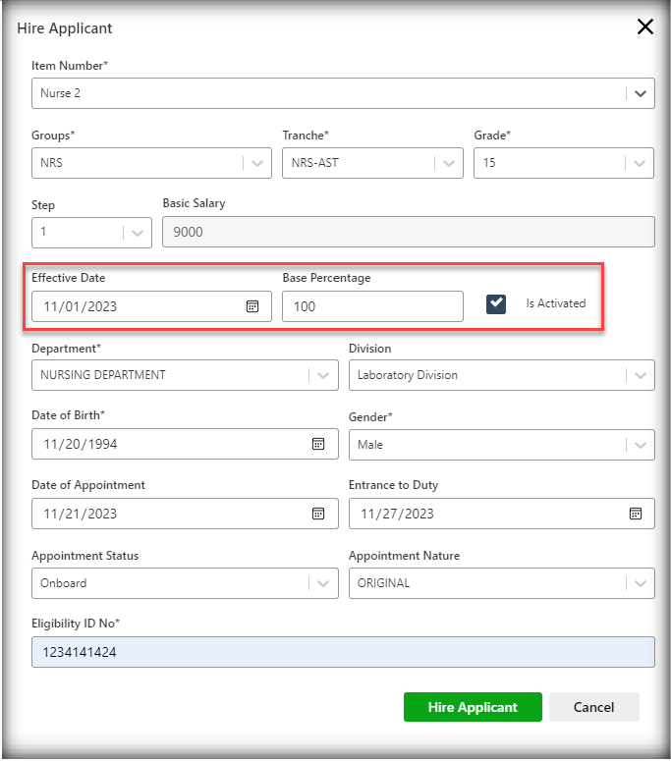
Task: Open Effective Date calendar picker icon
Action: point(252,306)
